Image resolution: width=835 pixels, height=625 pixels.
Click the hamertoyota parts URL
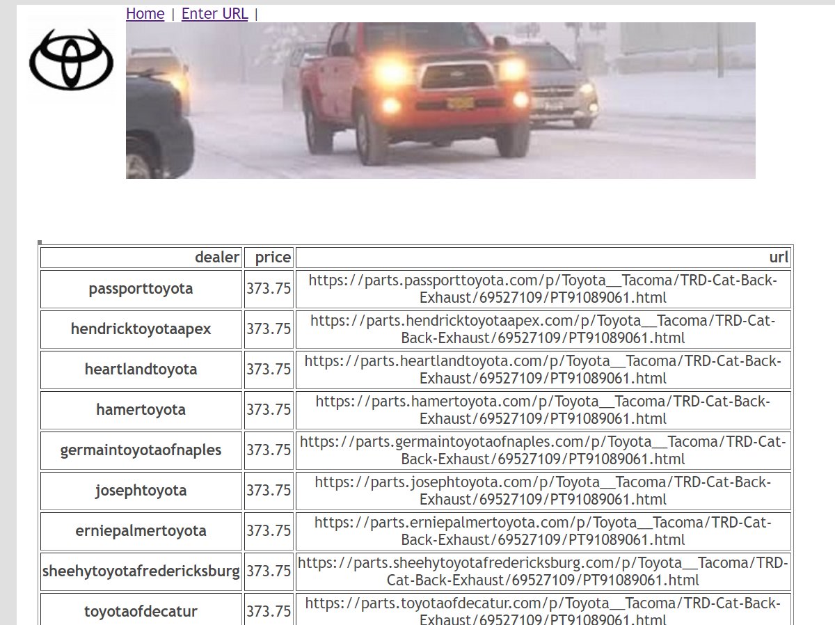[543, 410]
